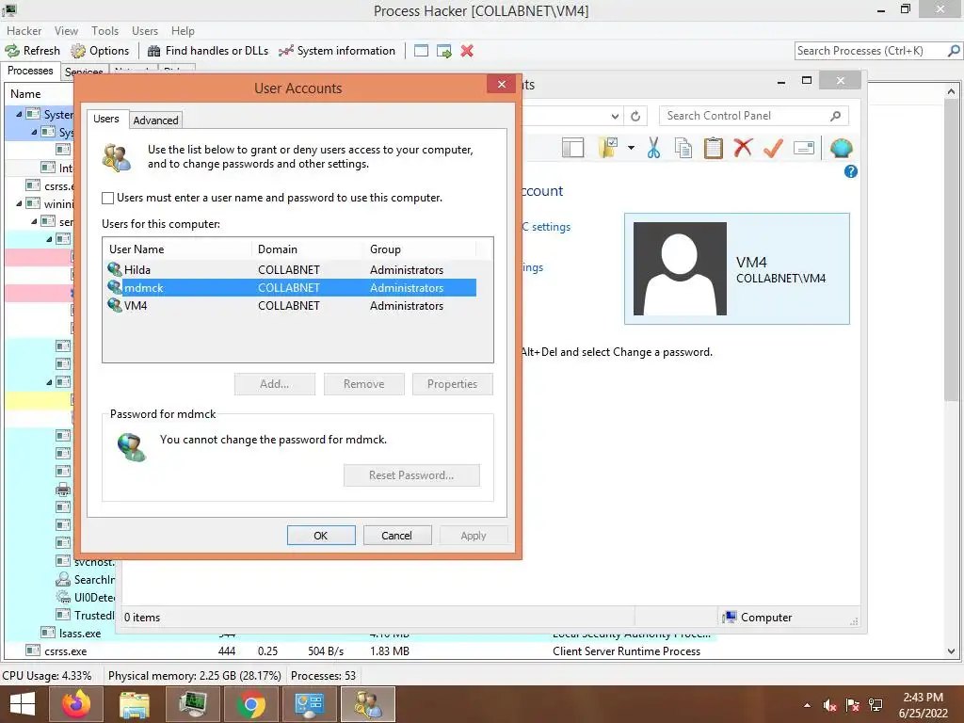Open Firefox from the taskbar
964x723 pixels.
[x=76, y=704]
